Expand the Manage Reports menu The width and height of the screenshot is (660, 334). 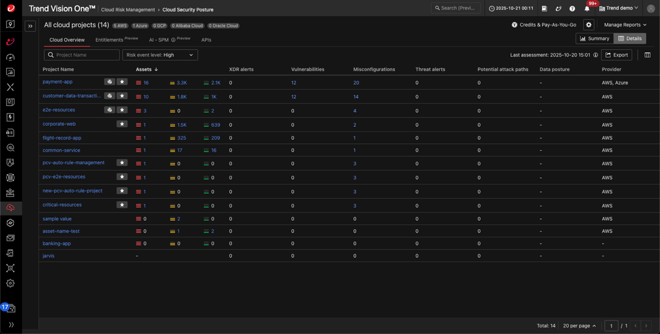click(x=625, y=25)
